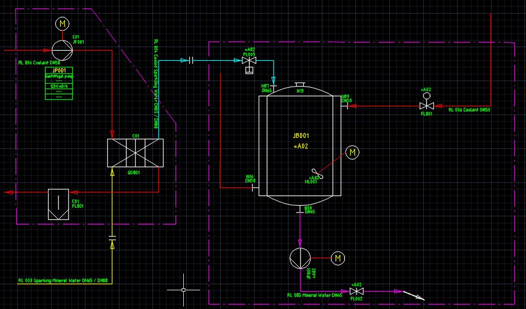Viewport: 526px width, 309px height.
Task: Select pump JP004 below the tank outlet
Action: 300,259
